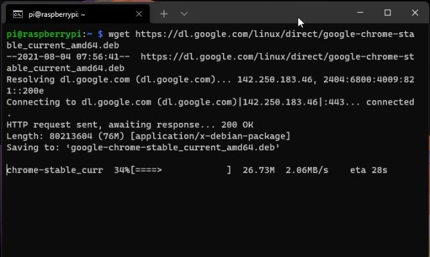Viewport: 430px width, 257px height.
Task: Click the terminal icon in the tab
Action: [x=18, y=14]
